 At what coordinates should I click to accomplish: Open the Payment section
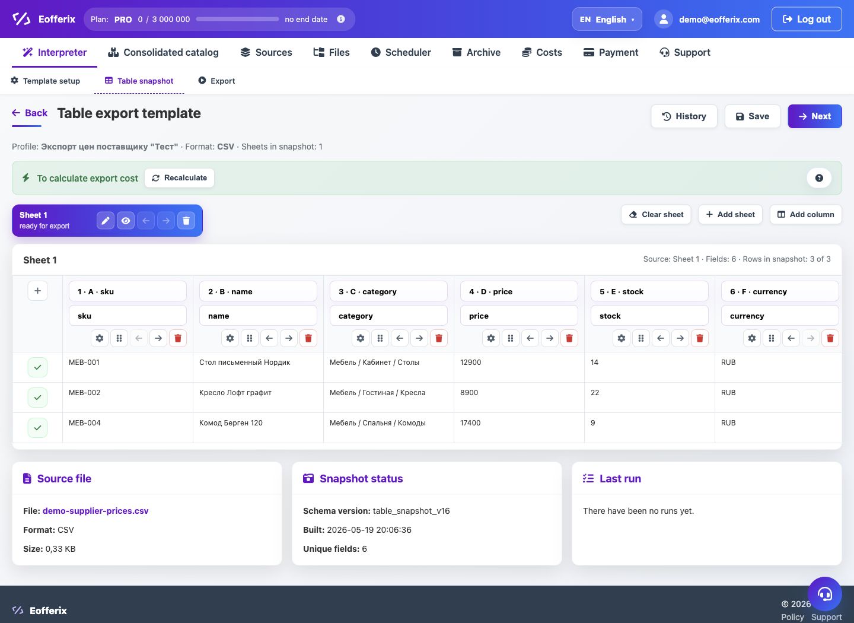coord(611,52)
